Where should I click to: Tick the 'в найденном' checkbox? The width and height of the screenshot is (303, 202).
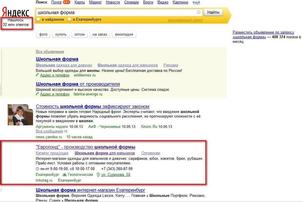point(38,19)
